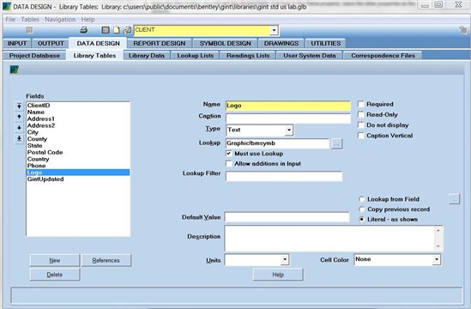Uncheck Must use Lookup

point(229,154)
